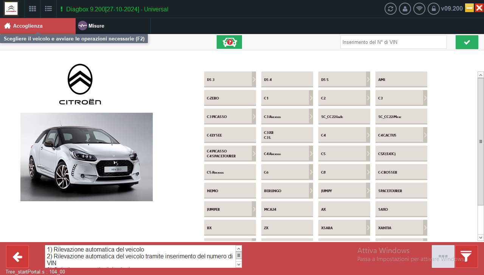This screenshot has width=484, height=275.
Task: Click the large Citroën brand logo
Action: pos(80,84)
